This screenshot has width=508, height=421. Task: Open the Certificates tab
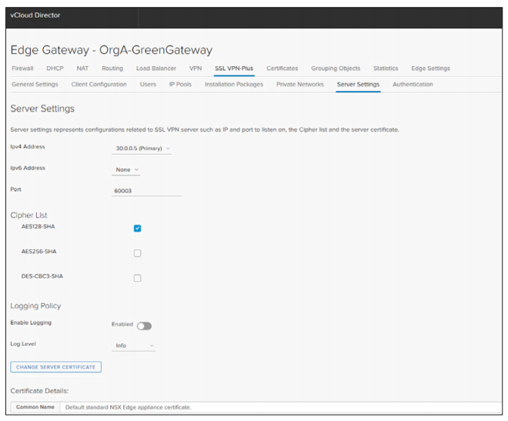click(282, 68)
